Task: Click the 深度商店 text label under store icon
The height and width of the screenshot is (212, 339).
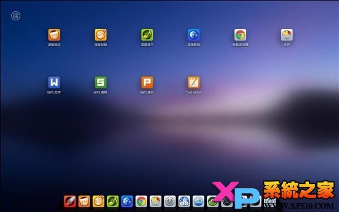Action: coord(54,45)
